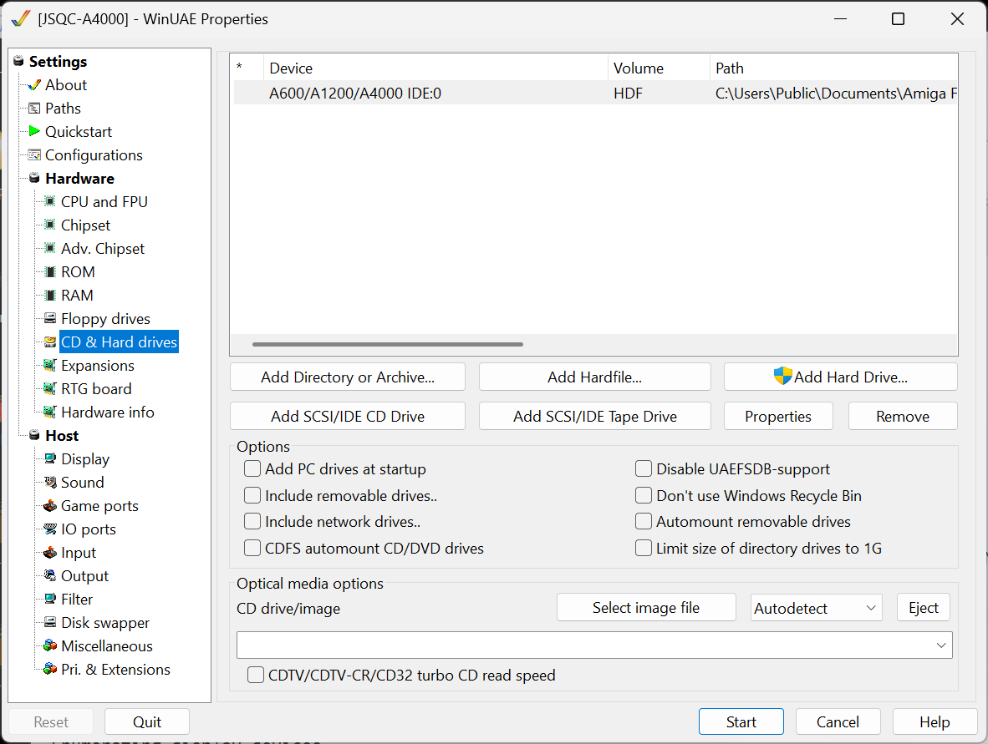This screenshot has height=744, width=988.
Task: Click the Disk swapper icon
Action: pos(50,623)
